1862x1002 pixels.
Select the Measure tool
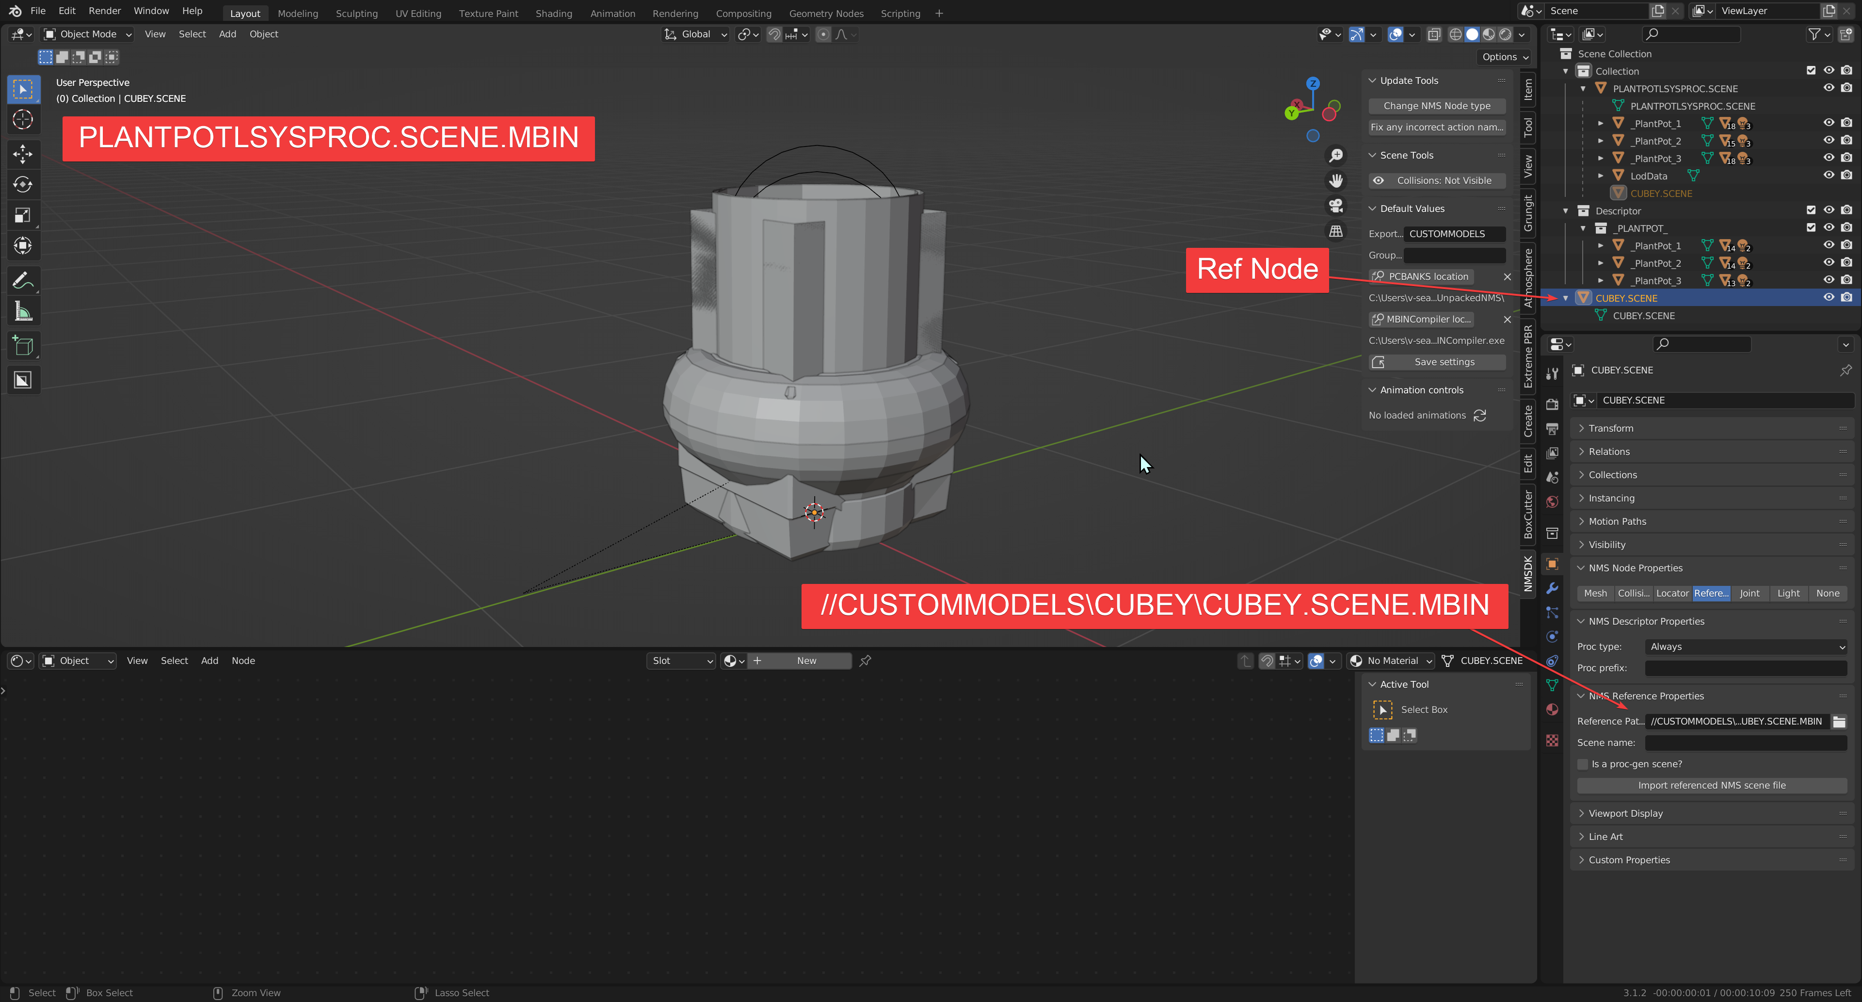click(x=22, y=311)
